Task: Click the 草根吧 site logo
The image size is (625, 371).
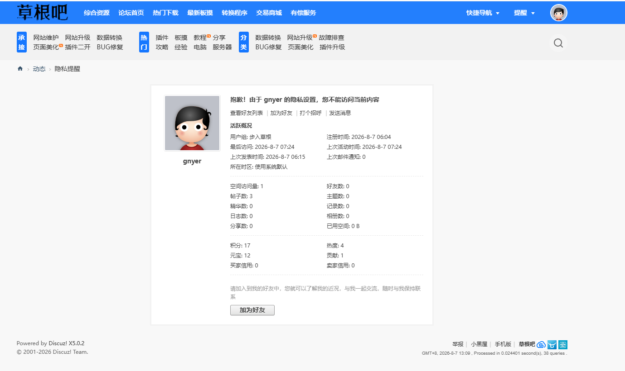Action: 42,13
